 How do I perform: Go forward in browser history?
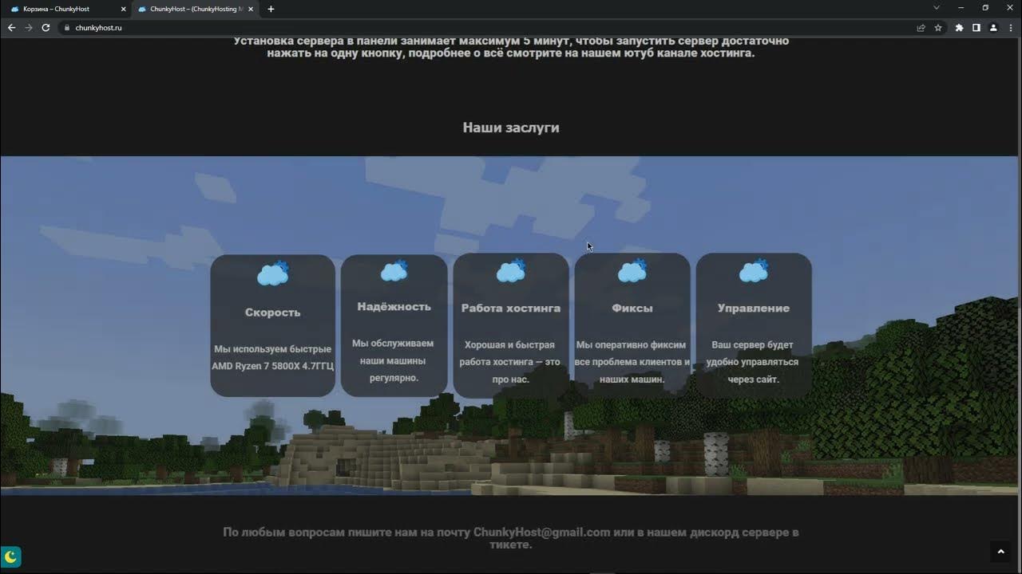pyautogui.click(x=29, y=27)
